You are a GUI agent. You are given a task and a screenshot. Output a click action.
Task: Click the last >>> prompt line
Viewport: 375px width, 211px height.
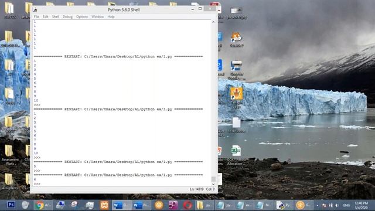pos(37,184)
